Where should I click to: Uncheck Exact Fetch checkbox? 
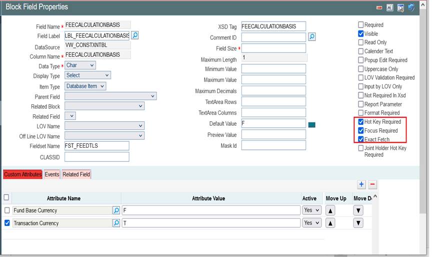pos(360,139)
